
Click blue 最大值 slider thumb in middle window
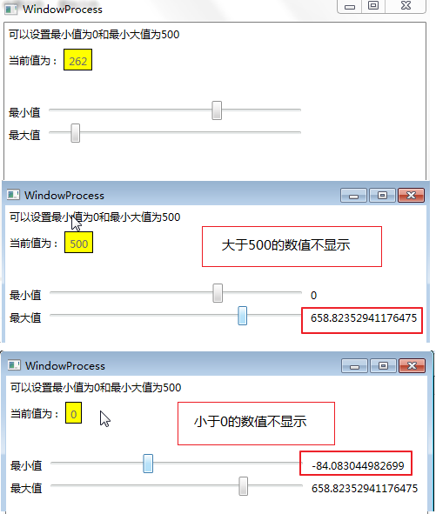[243, 316]
